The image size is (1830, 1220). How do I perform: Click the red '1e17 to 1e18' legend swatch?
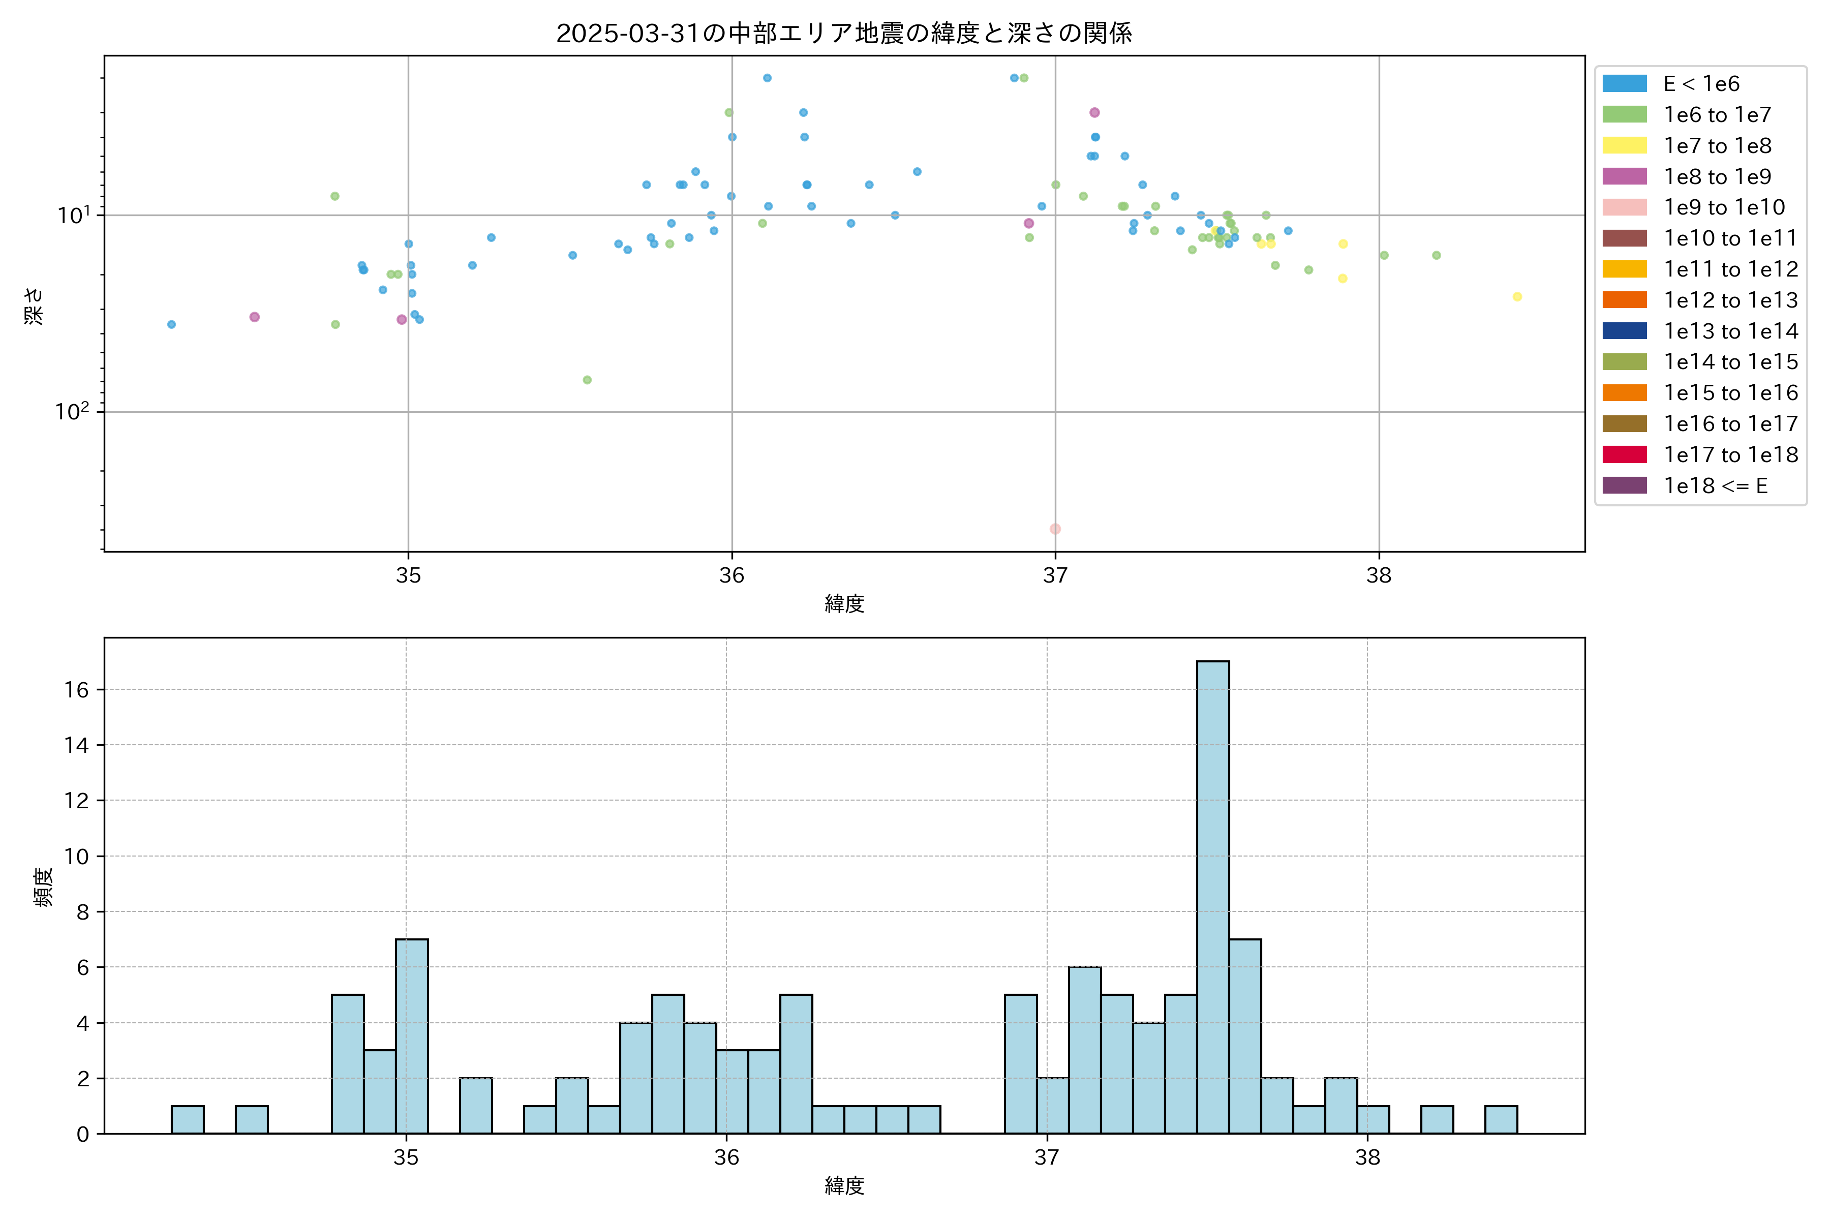(x=1625, y=454)
